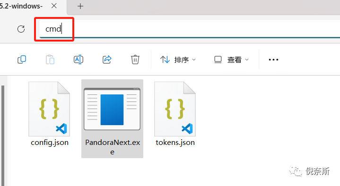340x186 pixels.
Task: Open a new tab with plus button
Action: pos(80,6)
